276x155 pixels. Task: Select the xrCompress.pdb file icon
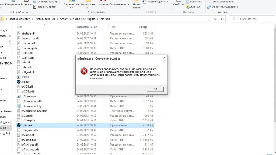pyautogui.click(x=19, y=101)
